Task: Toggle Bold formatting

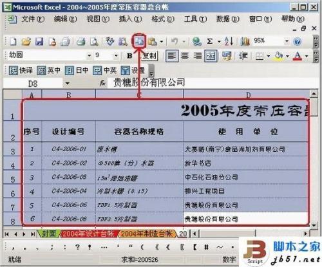Action: tap(129, 56)
